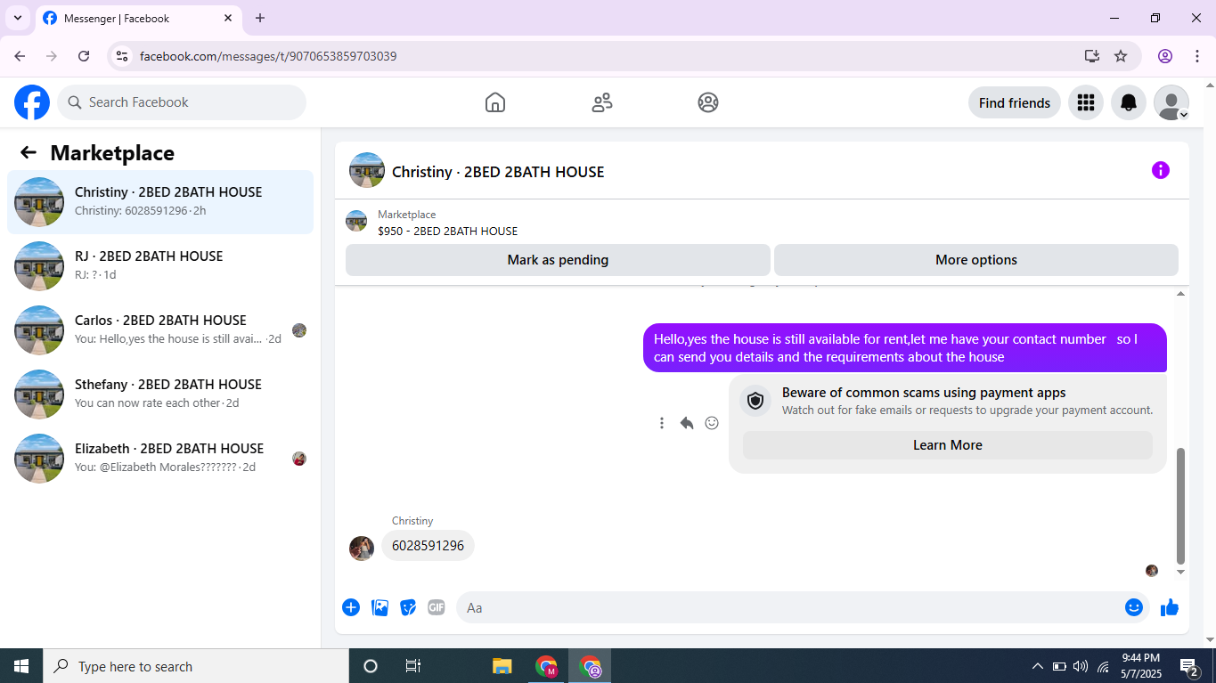View site information icon in address bar
This screenshot has width=1216, height=683.
123,56
